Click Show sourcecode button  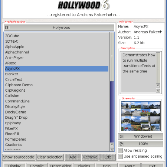pos(19,157)
